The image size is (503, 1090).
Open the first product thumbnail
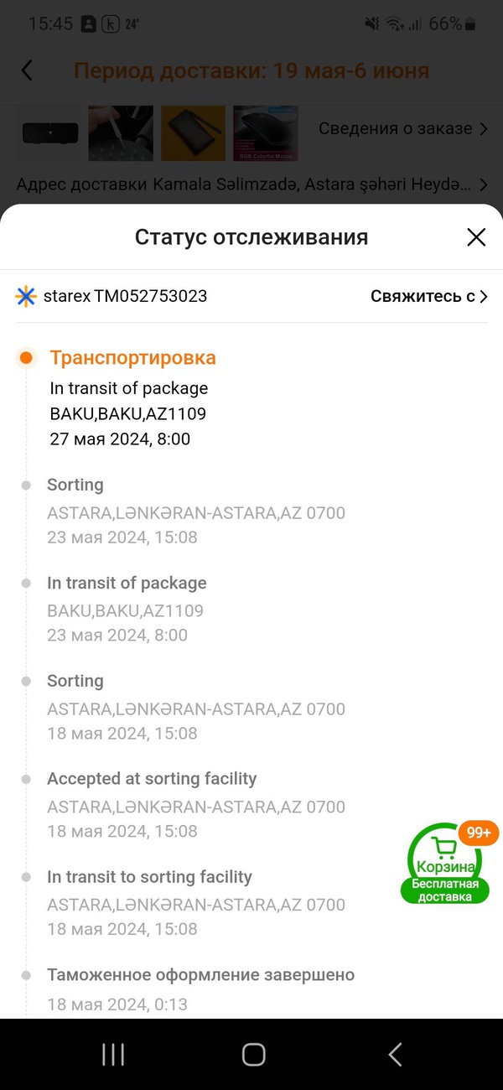click(49, 132)
